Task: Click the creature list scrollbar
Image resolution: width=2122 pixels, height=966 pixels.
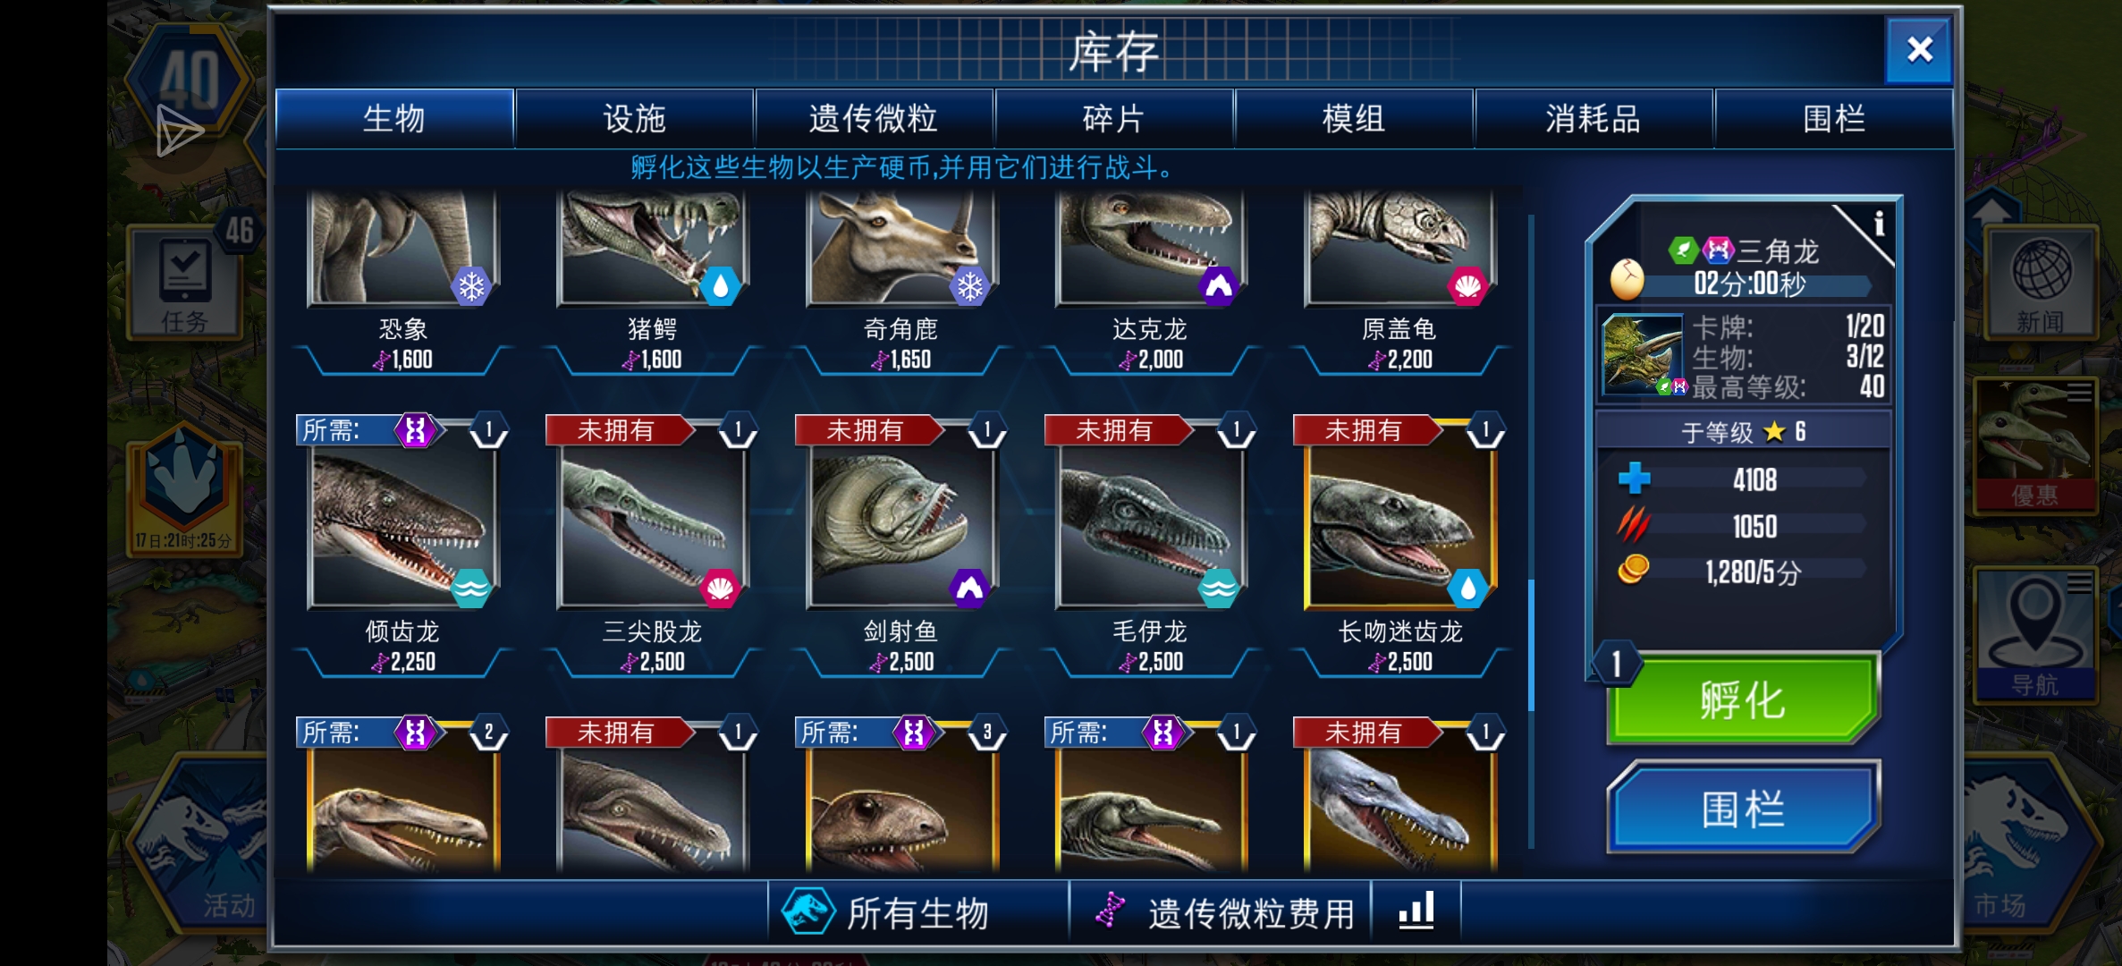Action: (1531, 532)
